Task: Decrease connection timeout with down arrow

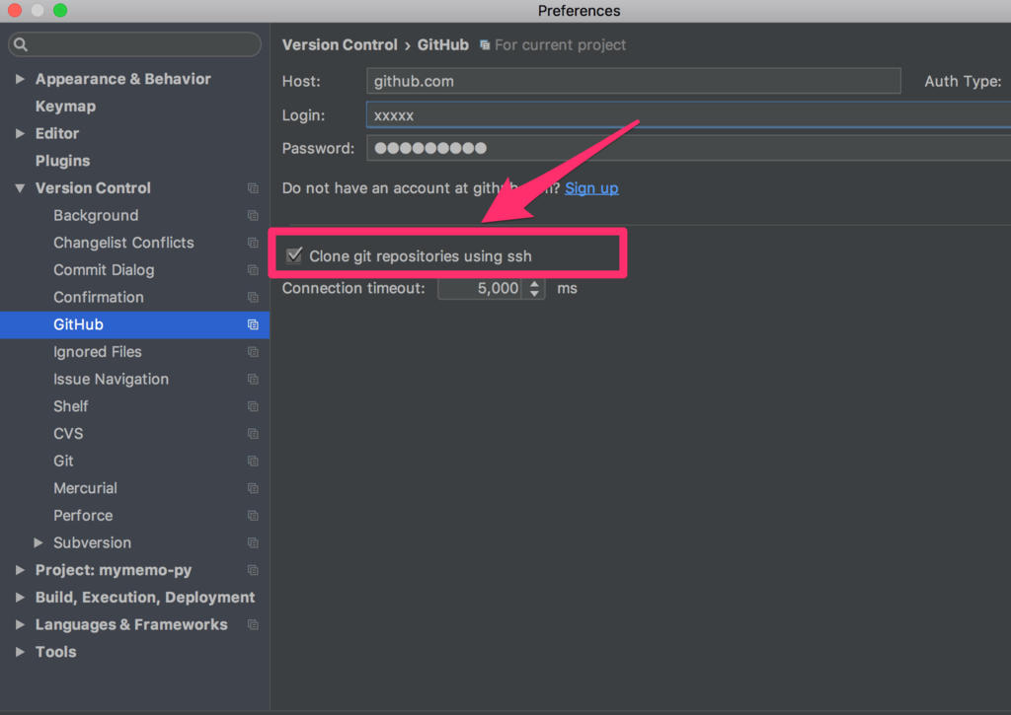Action: tap(534, 294)
